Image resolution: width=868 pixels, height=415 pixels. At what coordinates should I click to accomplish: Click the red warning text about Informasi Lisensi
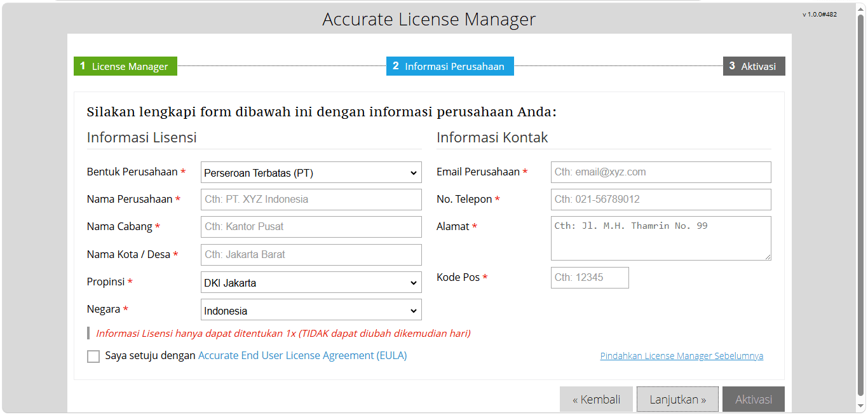pyautogui.click(x=283, y=333)
